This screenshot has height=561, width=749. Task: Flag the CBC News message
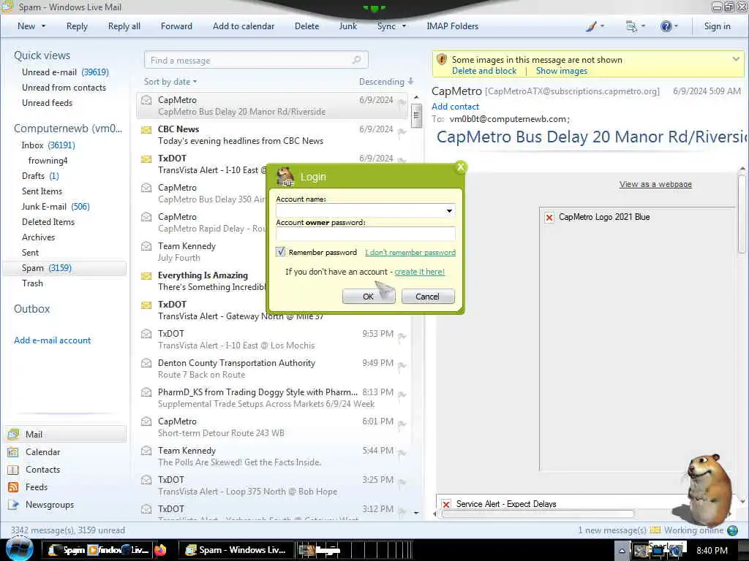point(402,131)
